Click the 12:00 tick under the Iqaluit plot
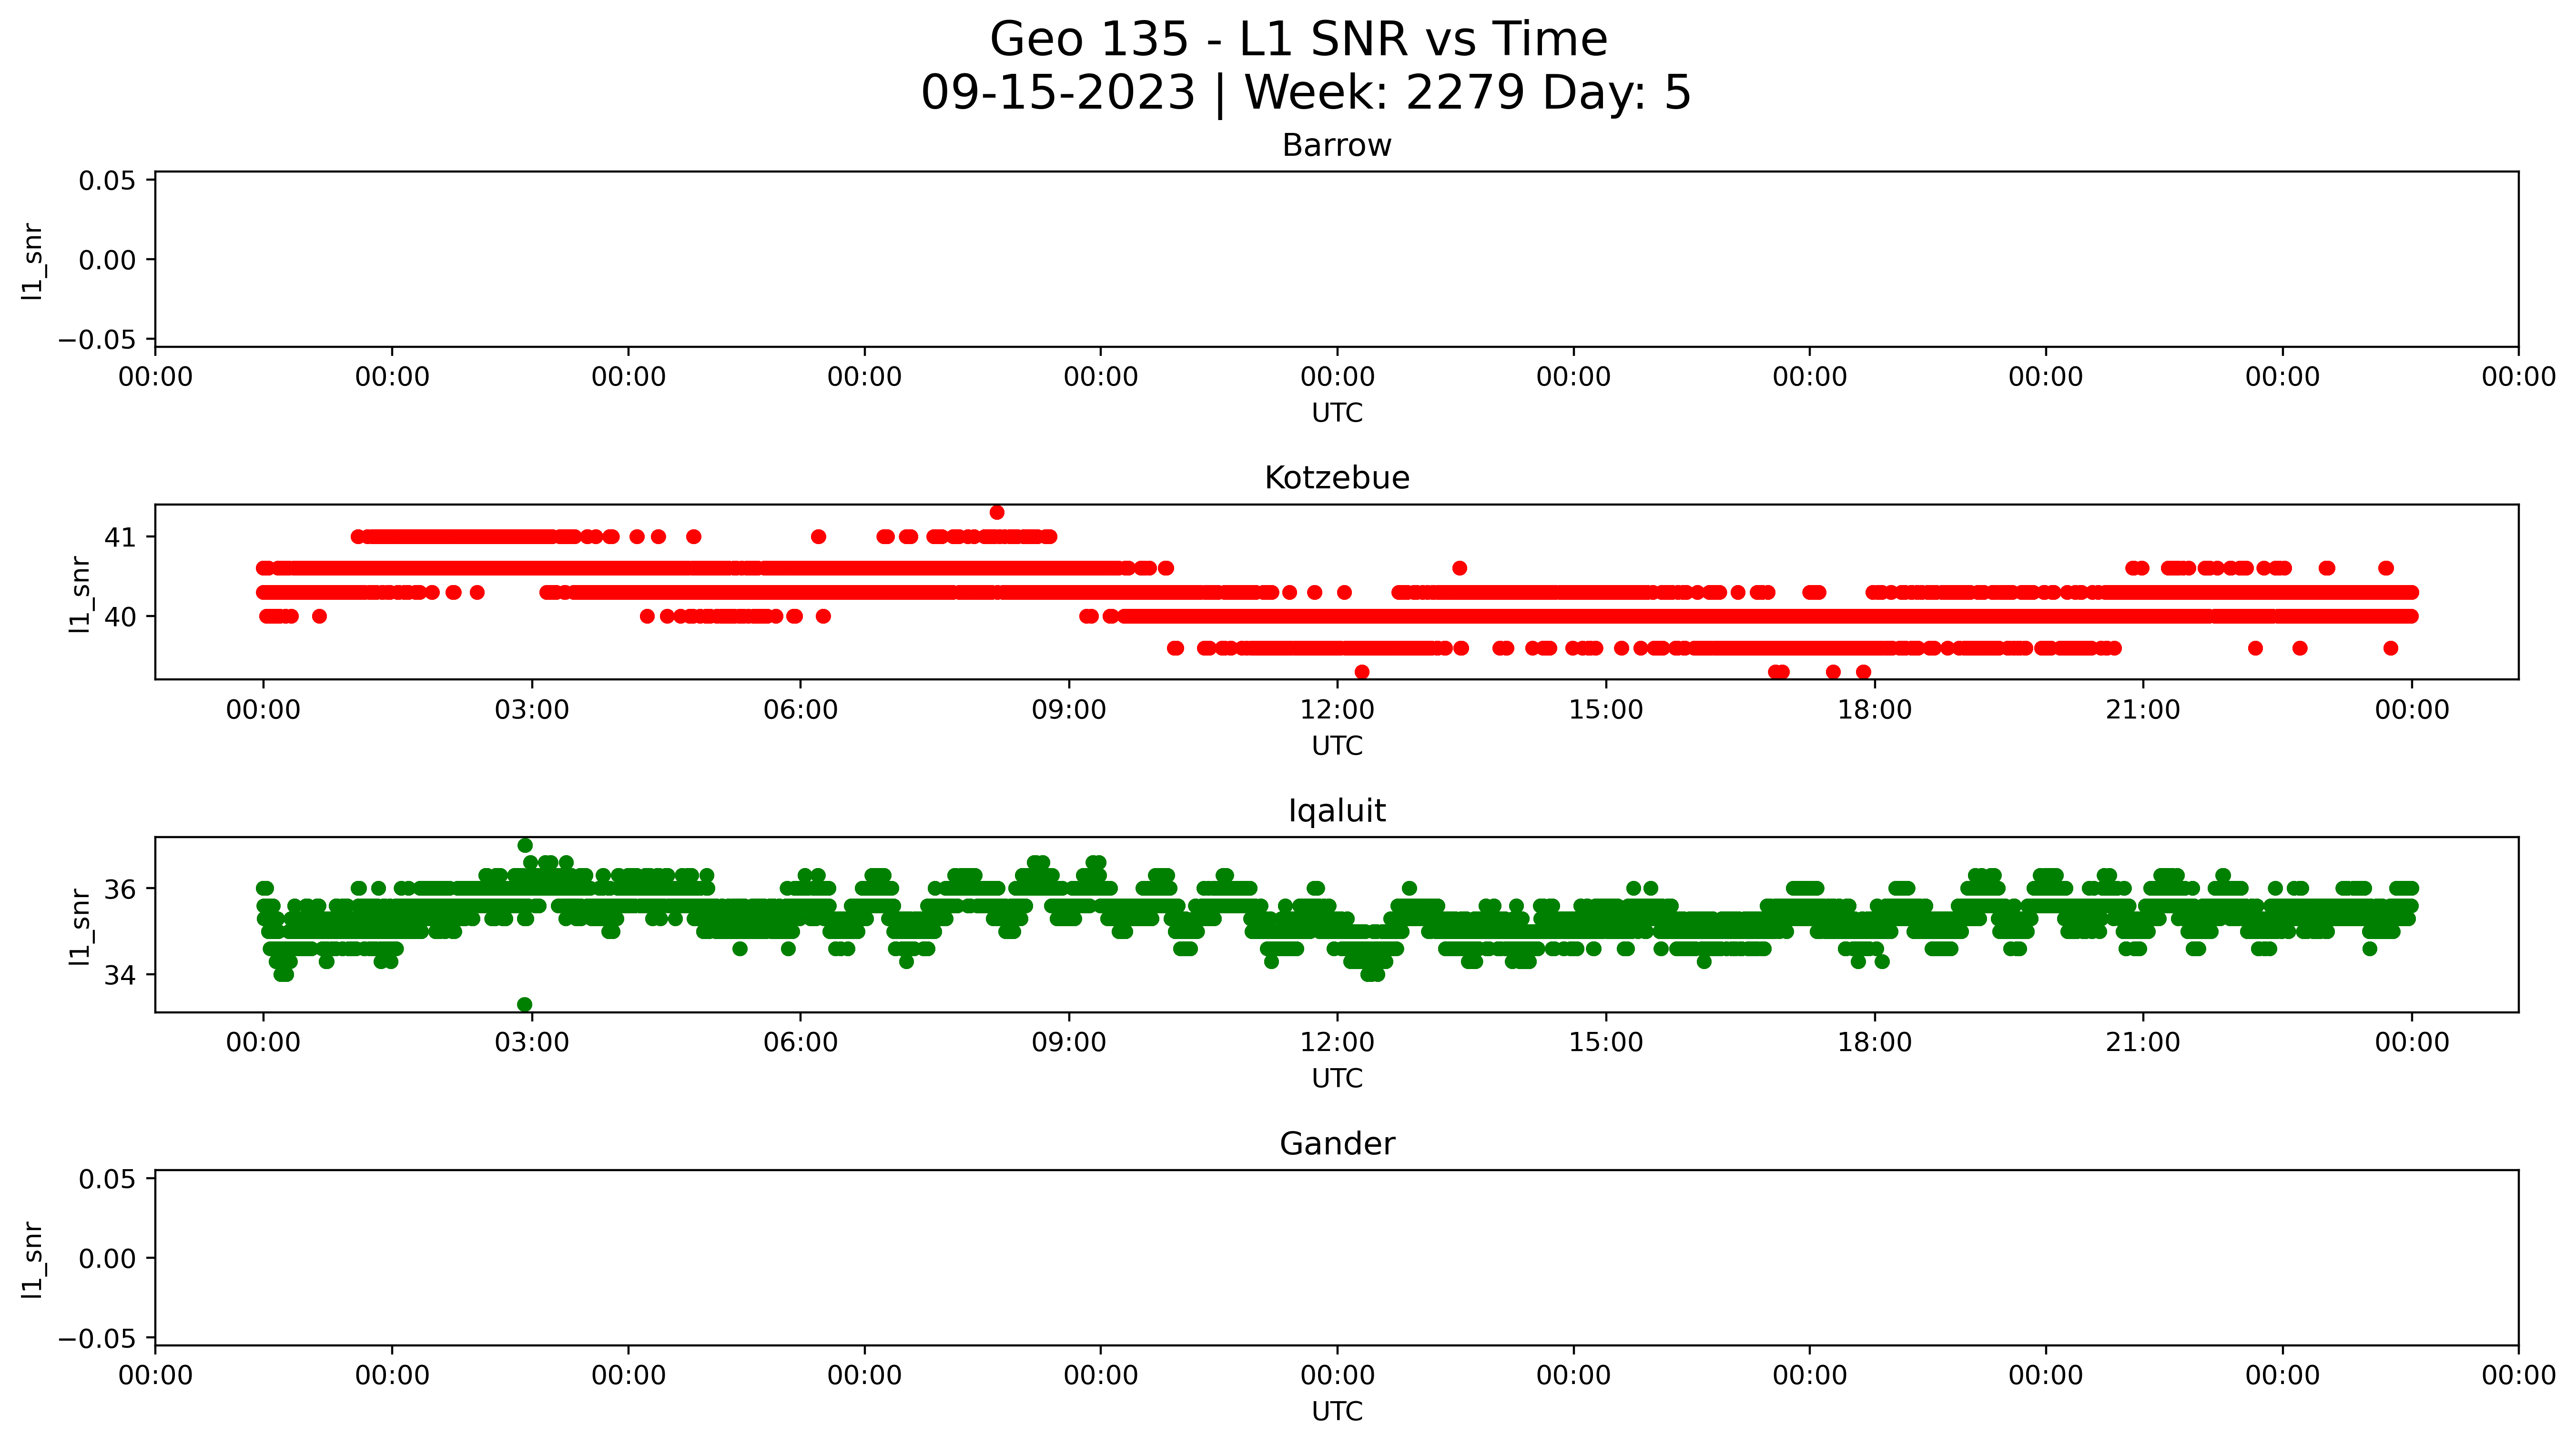The image size is (2576, 1445). 1337,1043
